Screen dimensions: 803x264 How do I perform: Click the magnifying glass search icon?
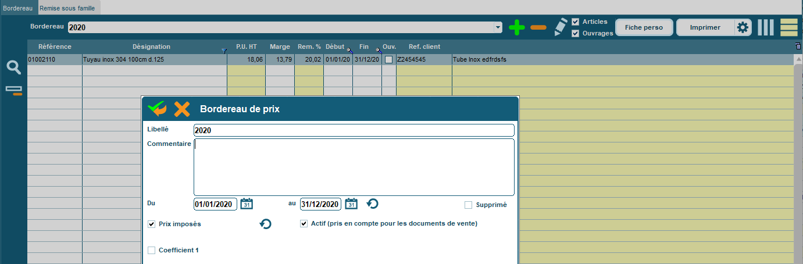pos(14,67)
